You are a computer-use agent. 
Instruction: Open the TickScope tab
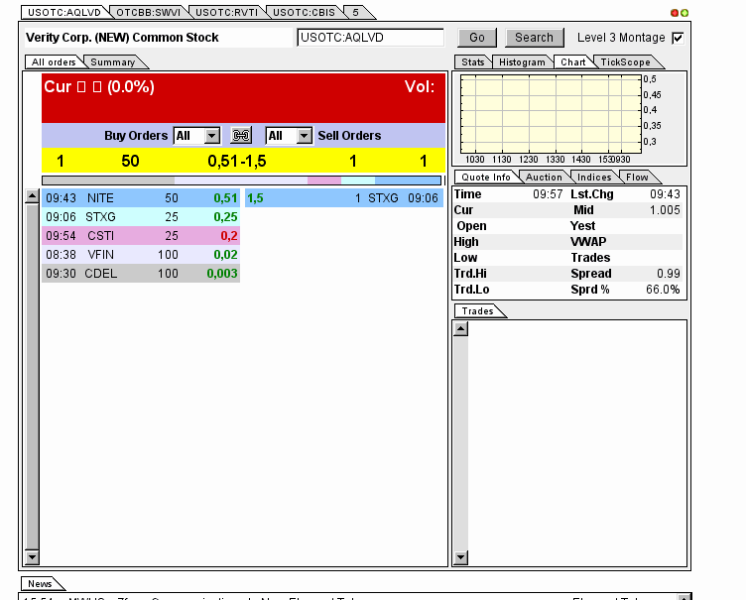tap(625, 62)
